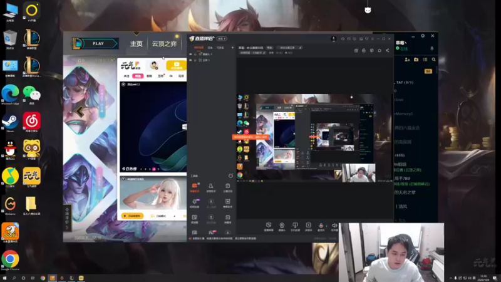Open the 主页 tab in League client
501x282 pixels.
point(136,44)
